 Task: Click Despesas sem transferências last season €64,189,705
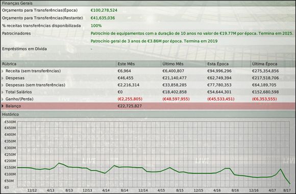tap(264, 85)
